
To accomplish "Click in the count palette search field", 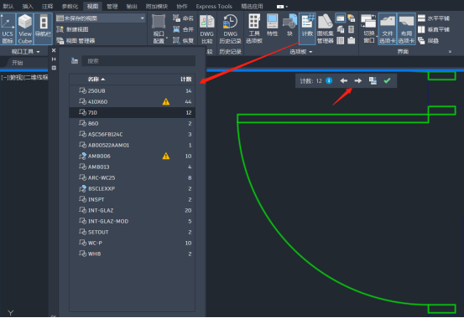I will click(x=138, y=61).
